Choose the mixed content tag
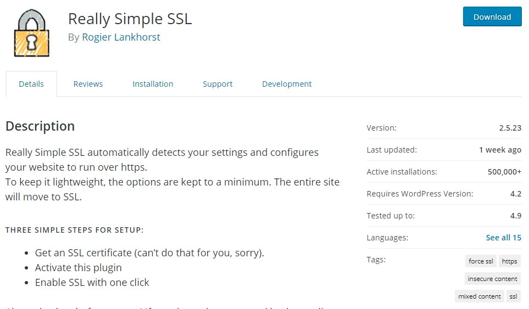 pyautogui.click(x=479, y=296)
